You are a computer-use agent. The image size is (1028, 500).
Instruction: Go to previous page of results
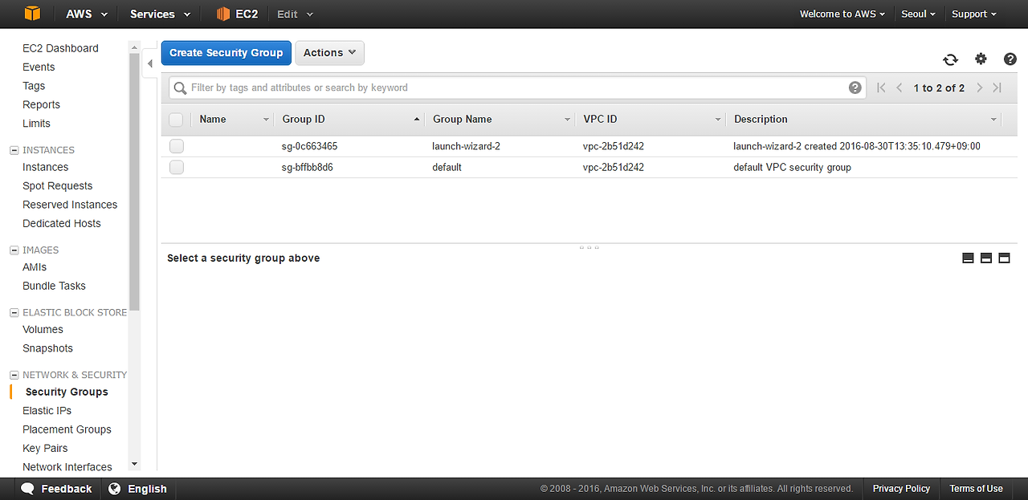pos(899,87)
